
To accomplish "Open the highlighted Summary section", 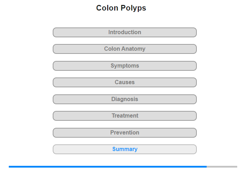I will point(124,149).
